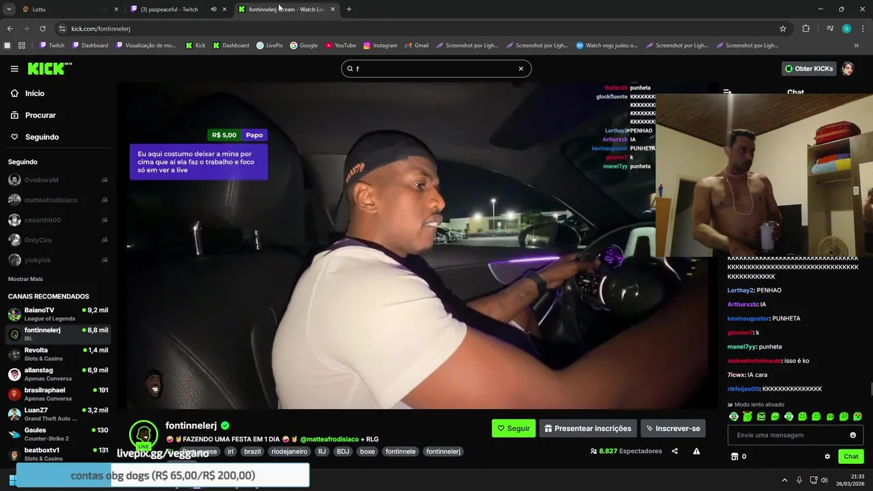Viewport: 873px width, 491px height.
Task: Open followed channel ylokylok
Action: tap(58, 260)
